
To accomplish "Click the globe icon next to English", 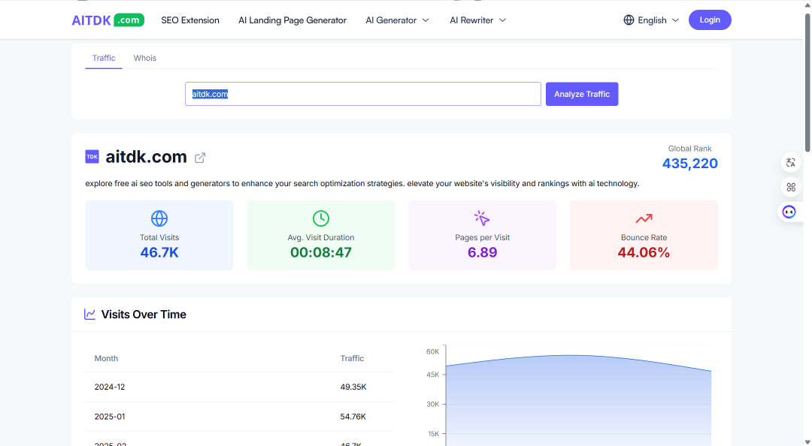I will pyautogui.click(x=629, y=20).
